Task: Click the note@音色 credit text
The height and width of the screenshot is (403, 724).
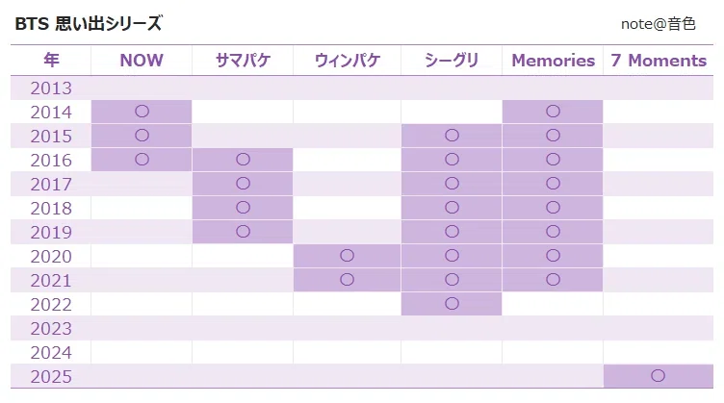Action: point(658,24)
